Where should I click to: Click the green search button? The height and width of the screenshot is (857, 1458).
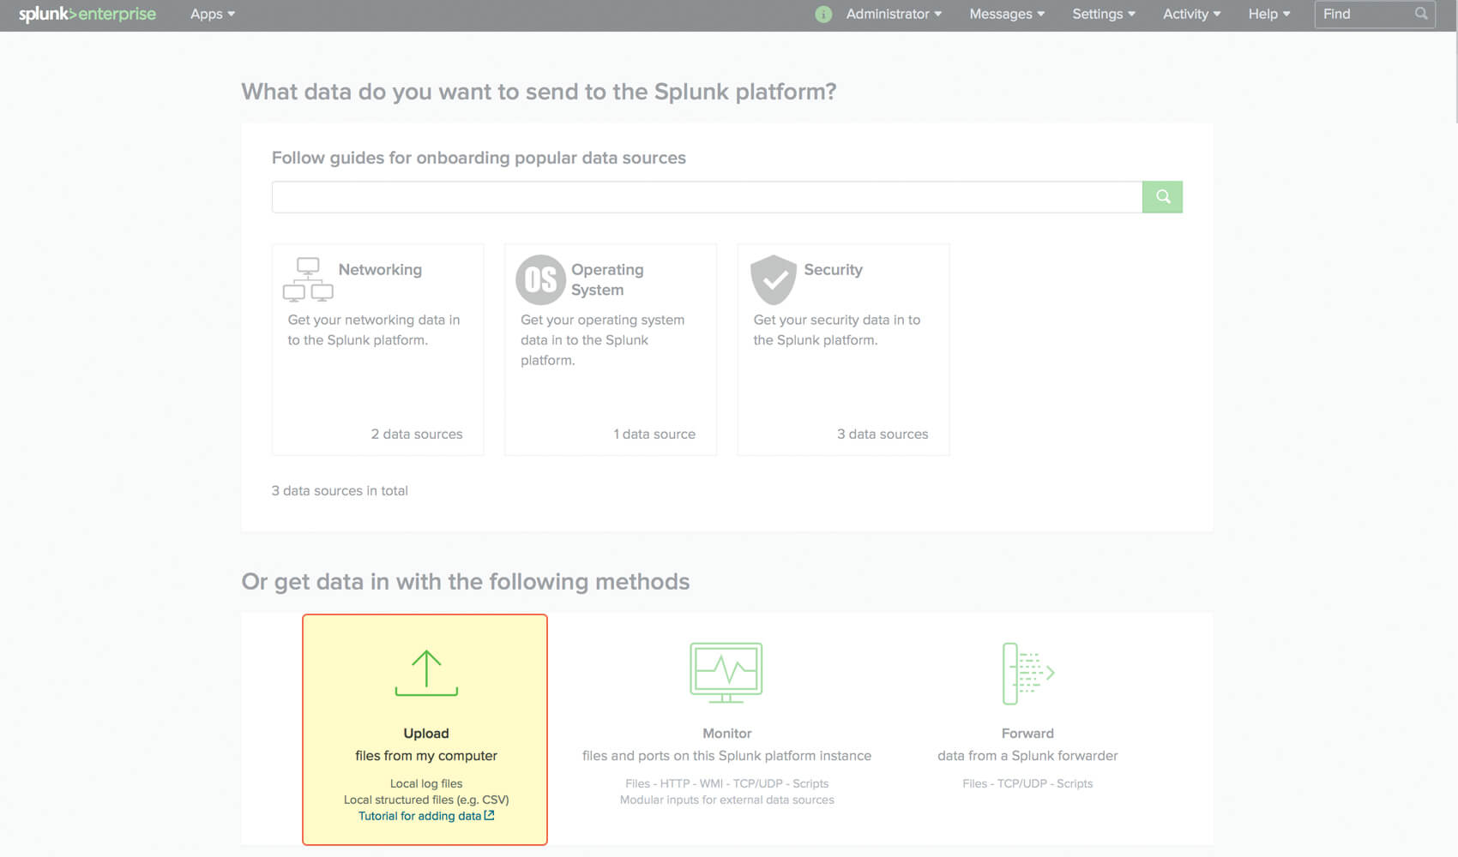click(x=1162, y=197)
